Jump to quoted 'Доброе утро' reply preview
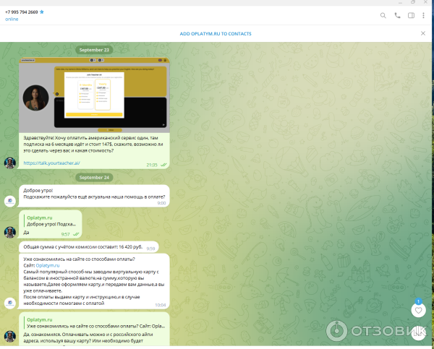The width and height of the screenshot is (434, 349). coord(51,220)
